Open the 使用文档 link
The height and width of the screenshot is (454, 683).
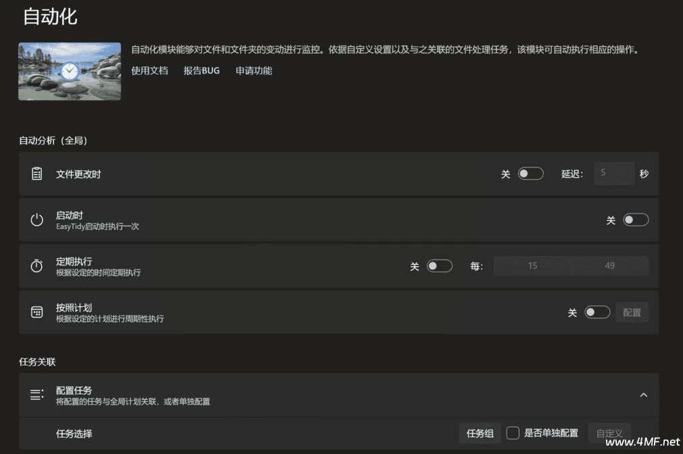click(x=149, y=70)
